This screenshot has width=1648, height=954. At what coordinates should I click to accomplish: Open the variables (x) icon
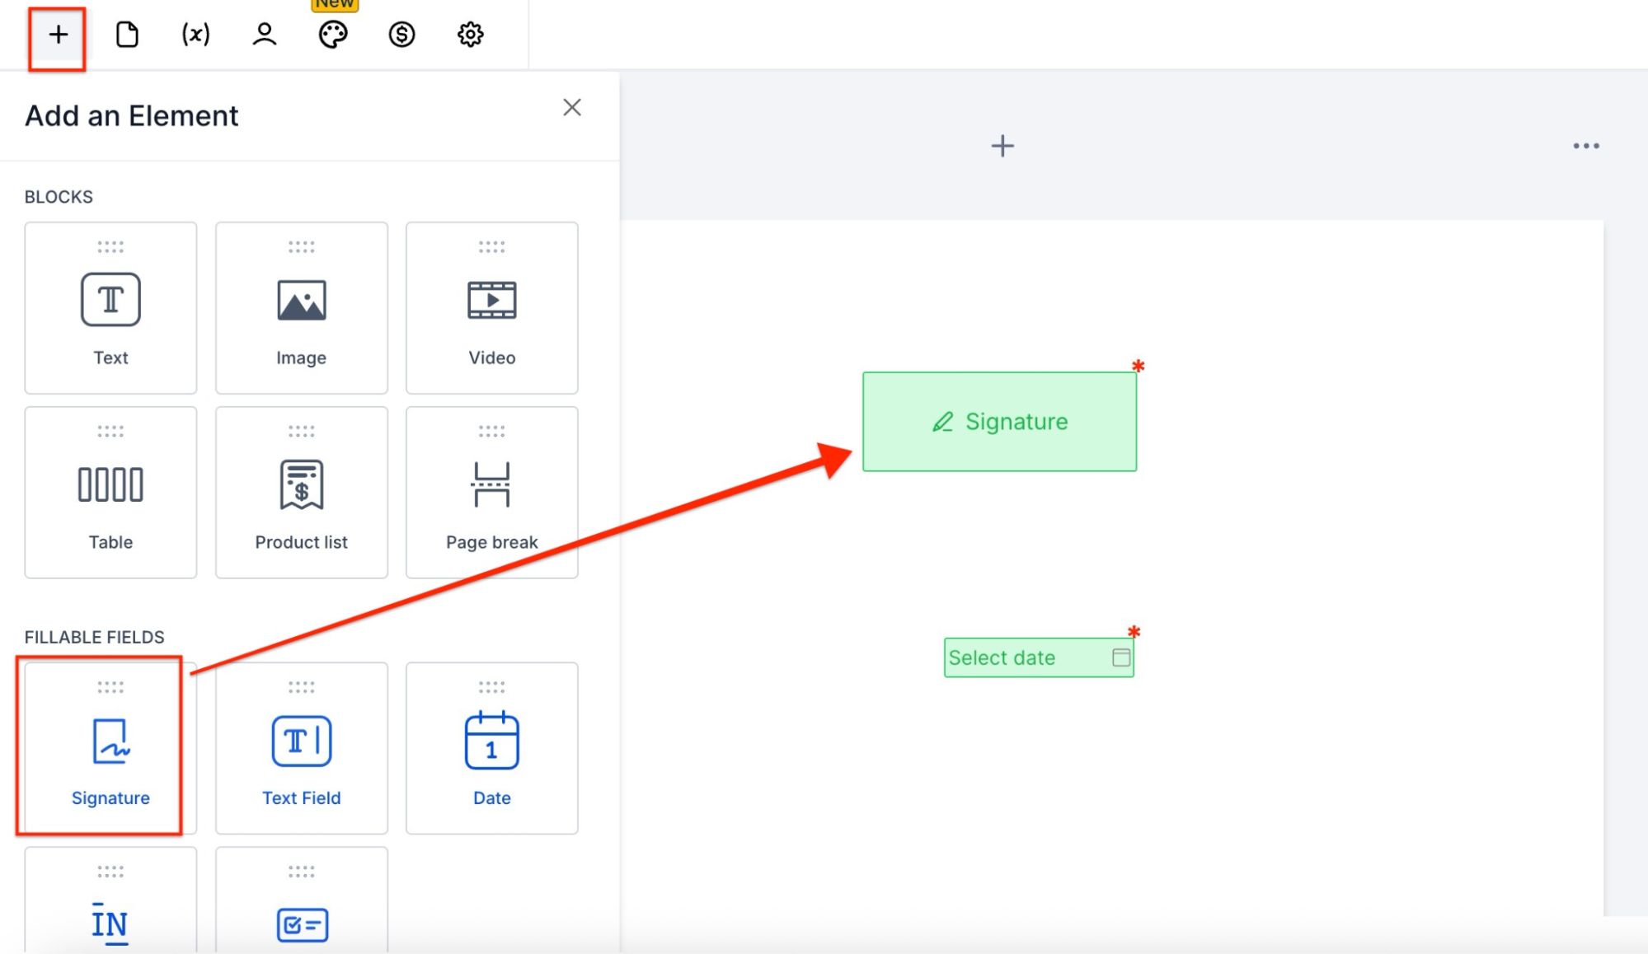[x=195, y=35]
